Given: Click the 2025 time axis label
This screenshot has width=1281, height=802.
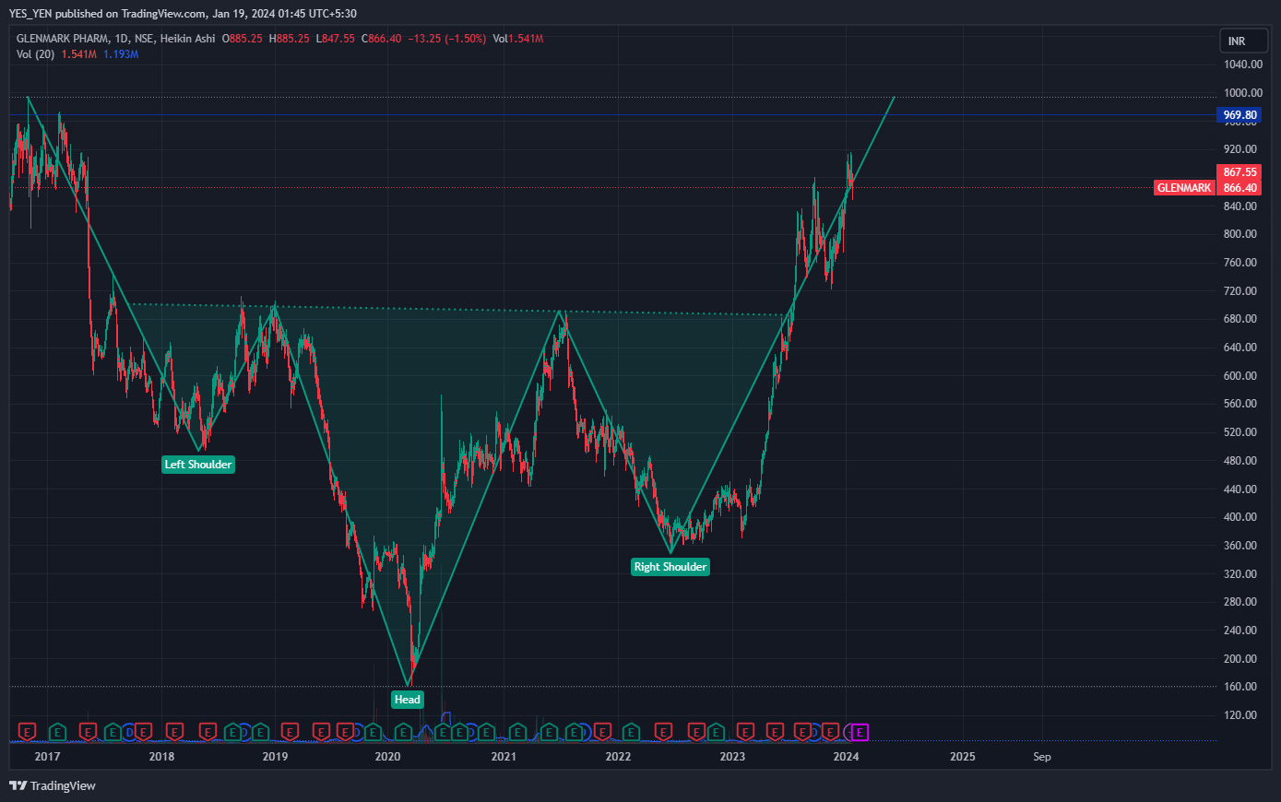Looking at the screenshot, I should (962, 757).
